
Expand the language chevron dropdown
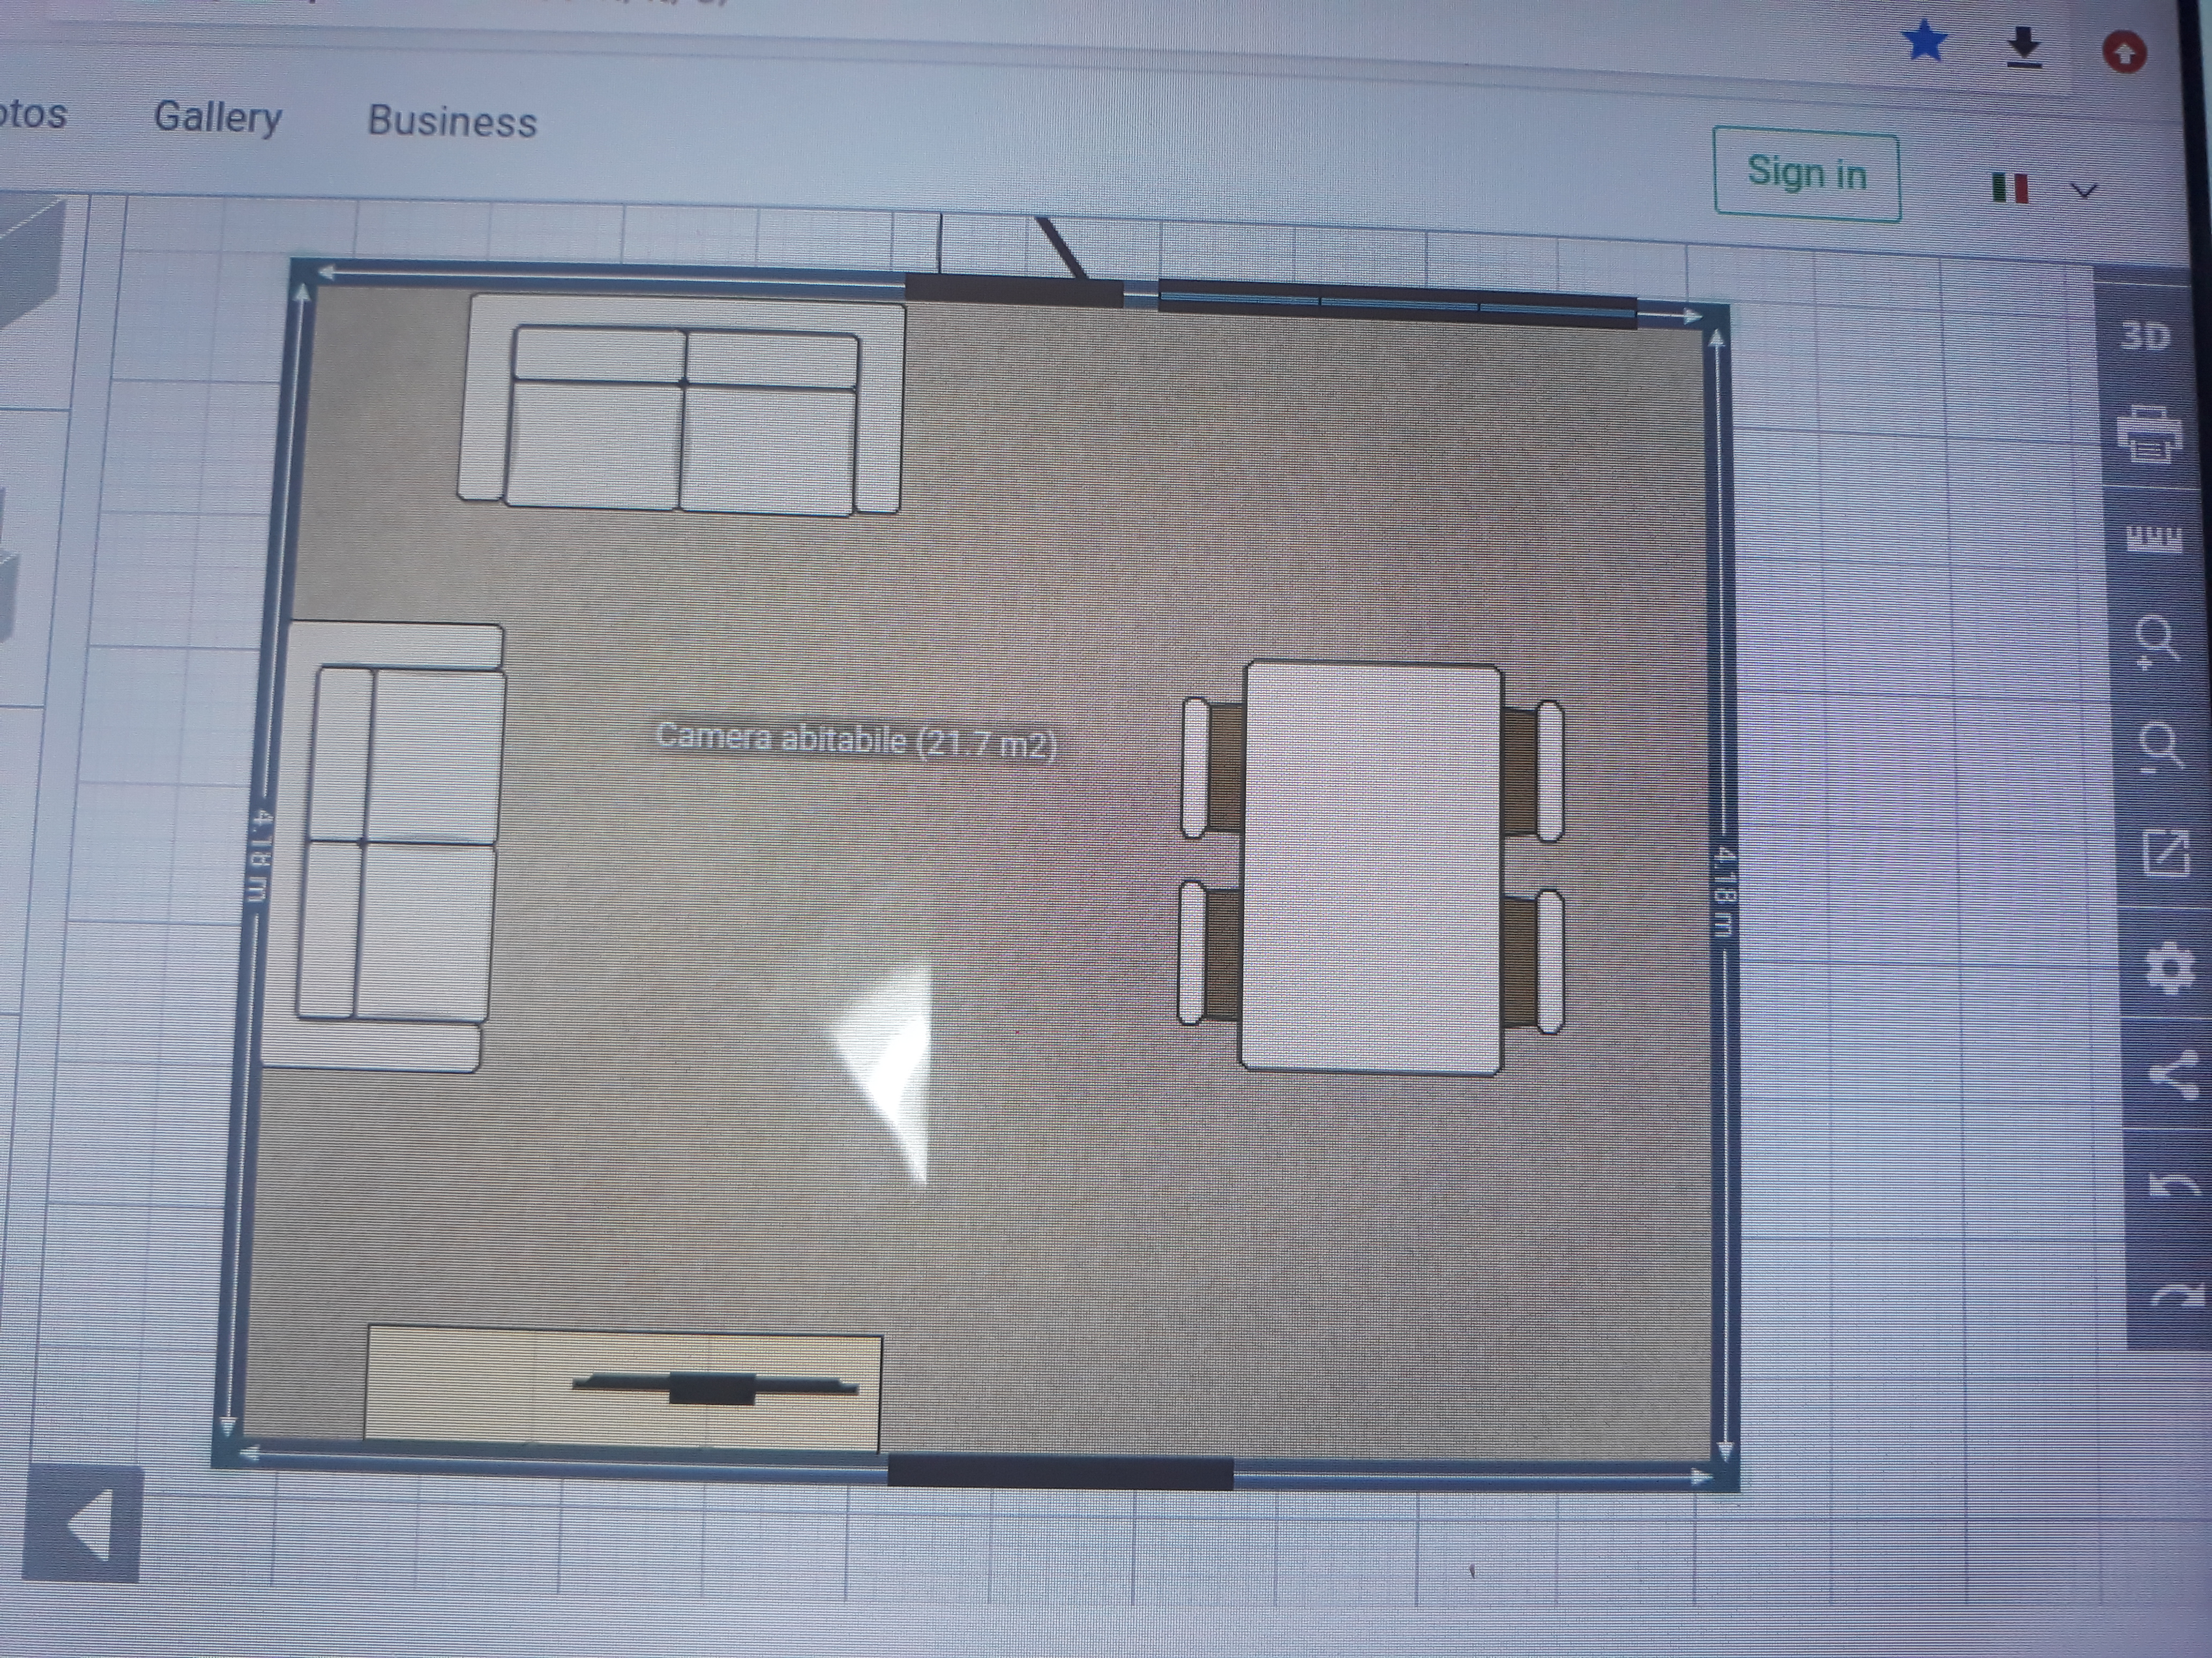[2084, 190]
